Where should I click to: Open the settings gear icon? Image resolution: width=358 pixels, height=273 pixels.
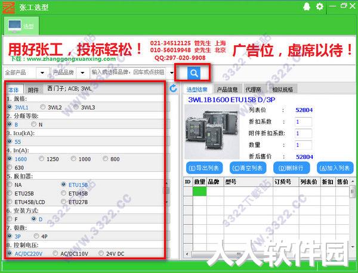(x=320, y=7)
